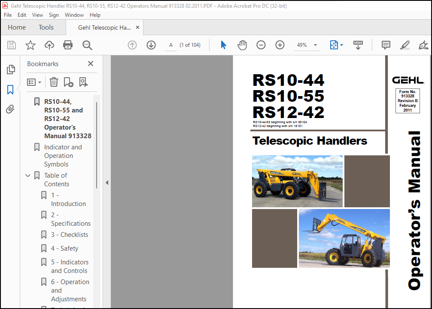
Task: Open the Edit menu
Action: pyautogui.click(x=22, y=15)
